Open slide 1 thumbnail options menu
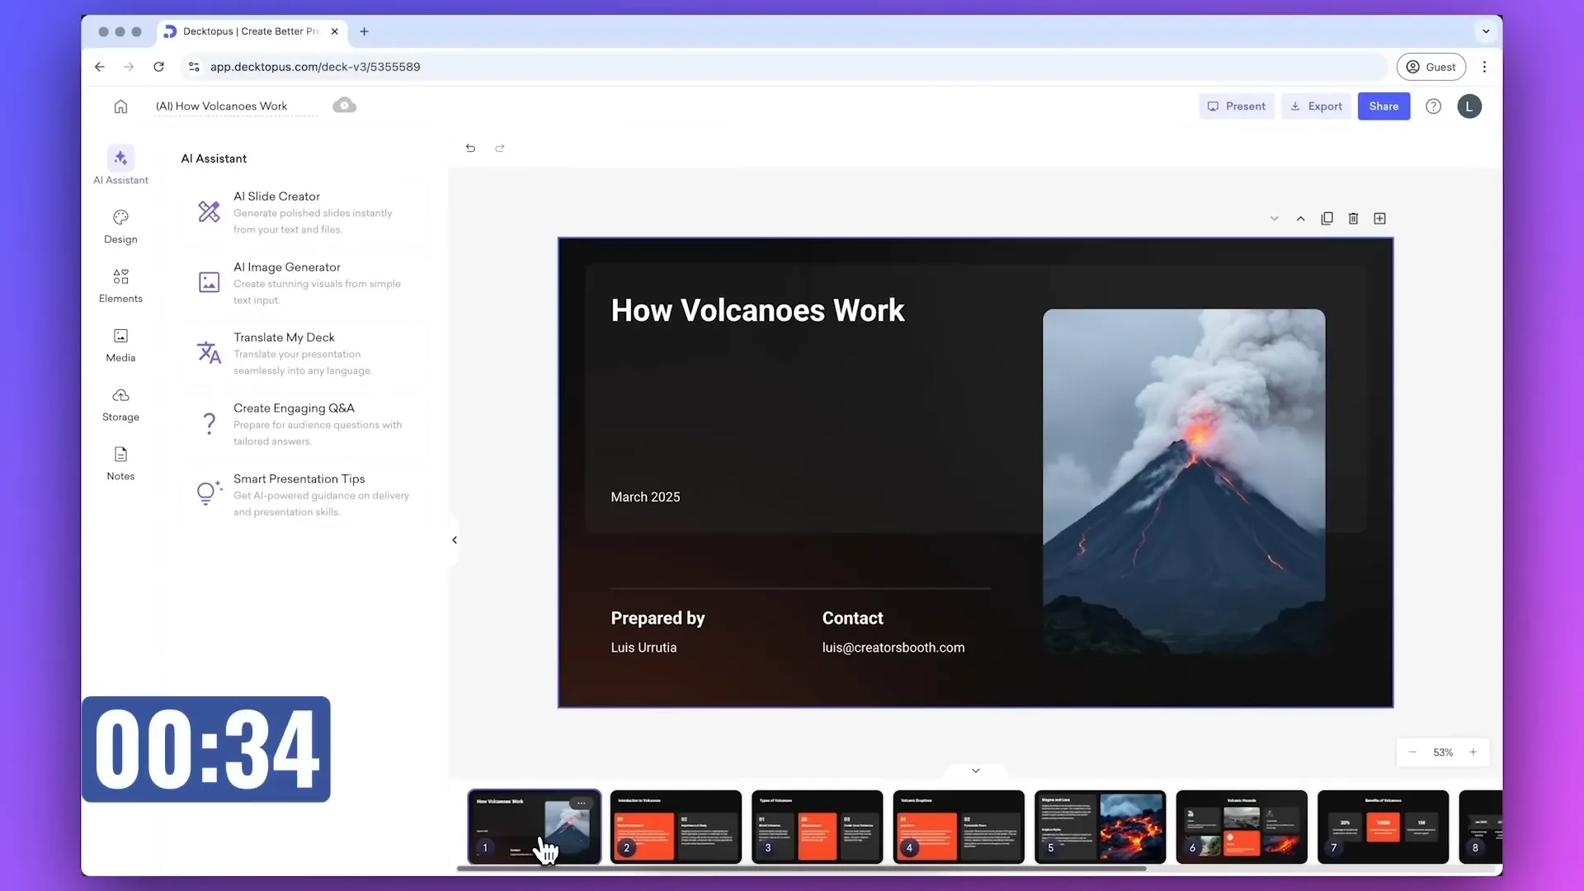Screen dimensions: 1584x891 [582, 803]
